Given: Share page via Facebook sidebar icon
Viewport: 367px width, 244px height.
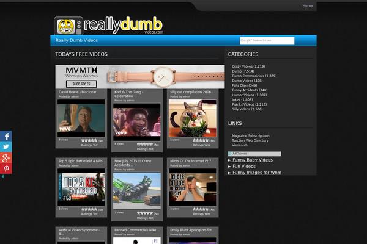Looking at the screenshot, I should [6, 136].
